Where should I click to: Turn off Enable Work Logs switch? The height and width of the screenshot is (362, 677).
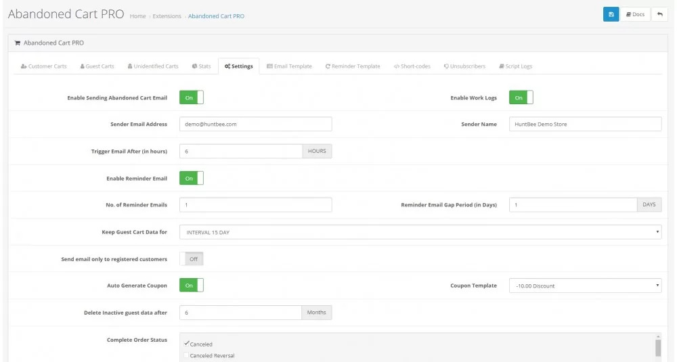pyautogui.click(x=521, y=97)
